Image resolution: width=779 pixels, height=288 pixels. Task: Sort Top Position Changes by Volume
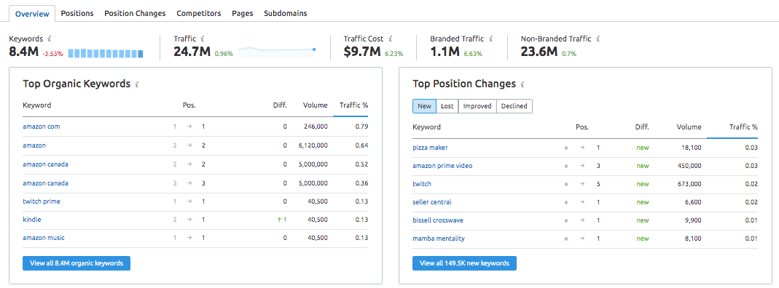689,127
